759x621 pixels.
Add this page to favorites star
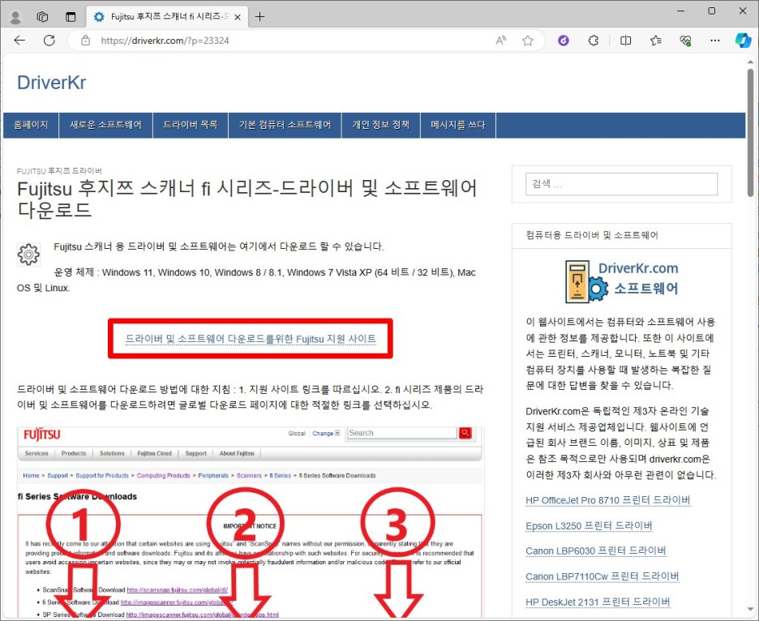pyautogui.click(x=528, y=41)
